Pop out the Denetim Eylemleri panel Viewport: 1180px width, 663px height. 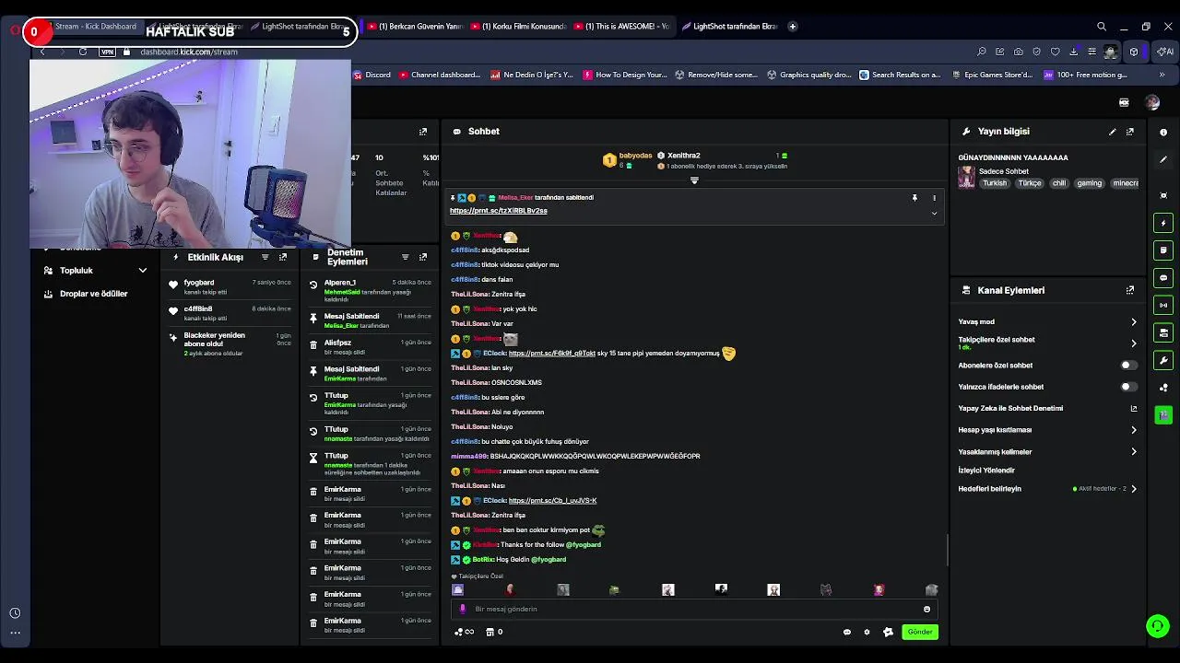coord(423,257)
